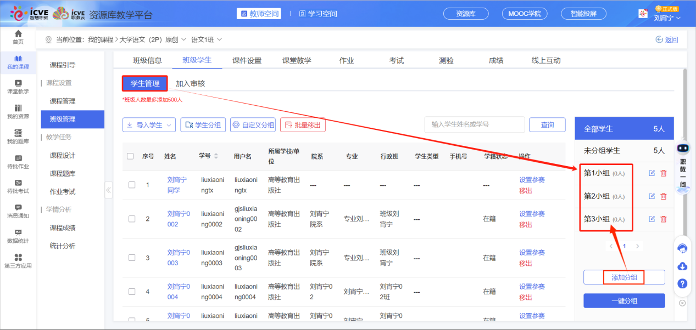Image resolution: width=696 pixels, height=330 pixels.
Task: Click the edit icon for 第3小组
Action: [652, 219]
